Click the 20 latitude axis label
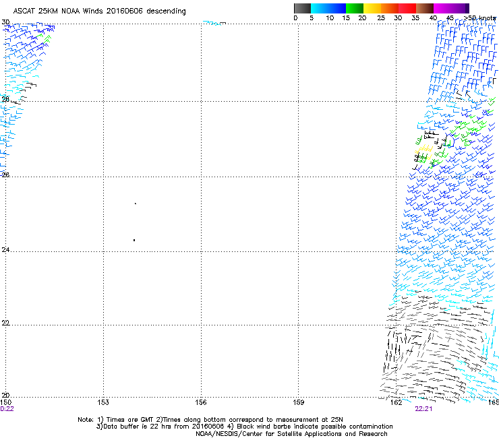This screenshot has width=499, height=438. [x=5, y=395]
